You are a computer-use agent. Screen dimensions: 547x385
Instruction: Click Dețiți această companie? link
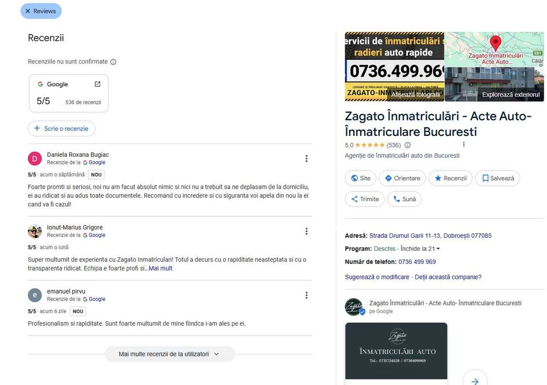click(448, 277)
